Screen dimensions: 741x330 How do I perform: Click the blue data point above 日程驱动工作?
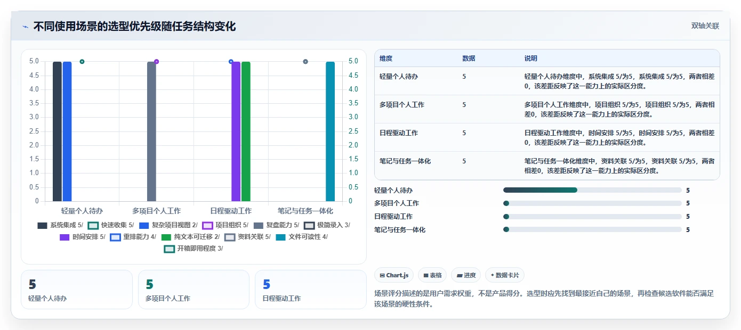[231, 62]
